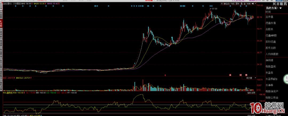Select 每股公积金 in the right panel
Image resolution: width=288 pixels, height=116 pixels.
pos(272,98)
